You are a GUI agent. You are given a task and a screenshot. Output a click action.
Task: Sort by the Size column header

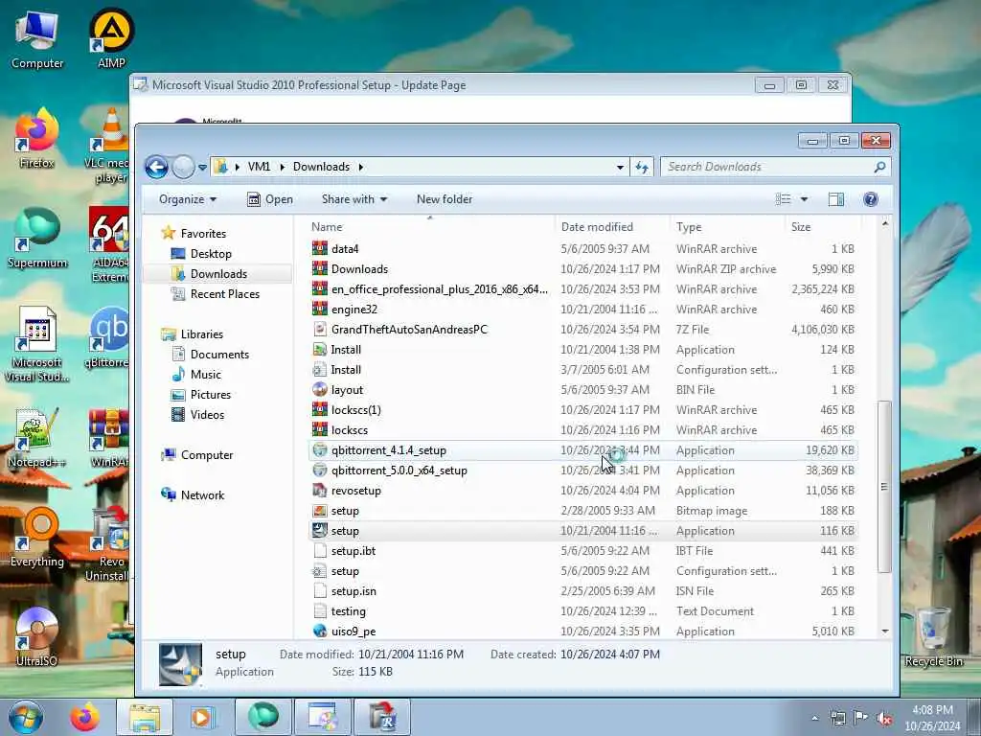tap(823, 226)
